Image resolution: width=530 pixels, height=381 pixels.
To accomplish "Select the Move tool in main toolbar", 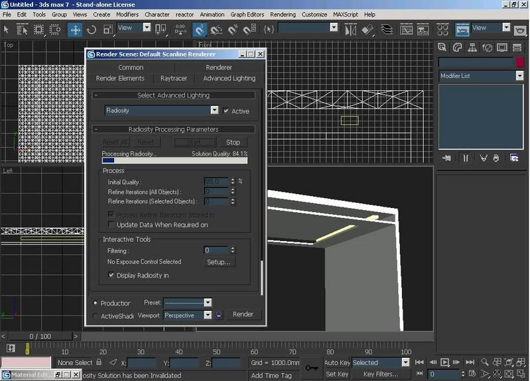I will coord(75,29).
